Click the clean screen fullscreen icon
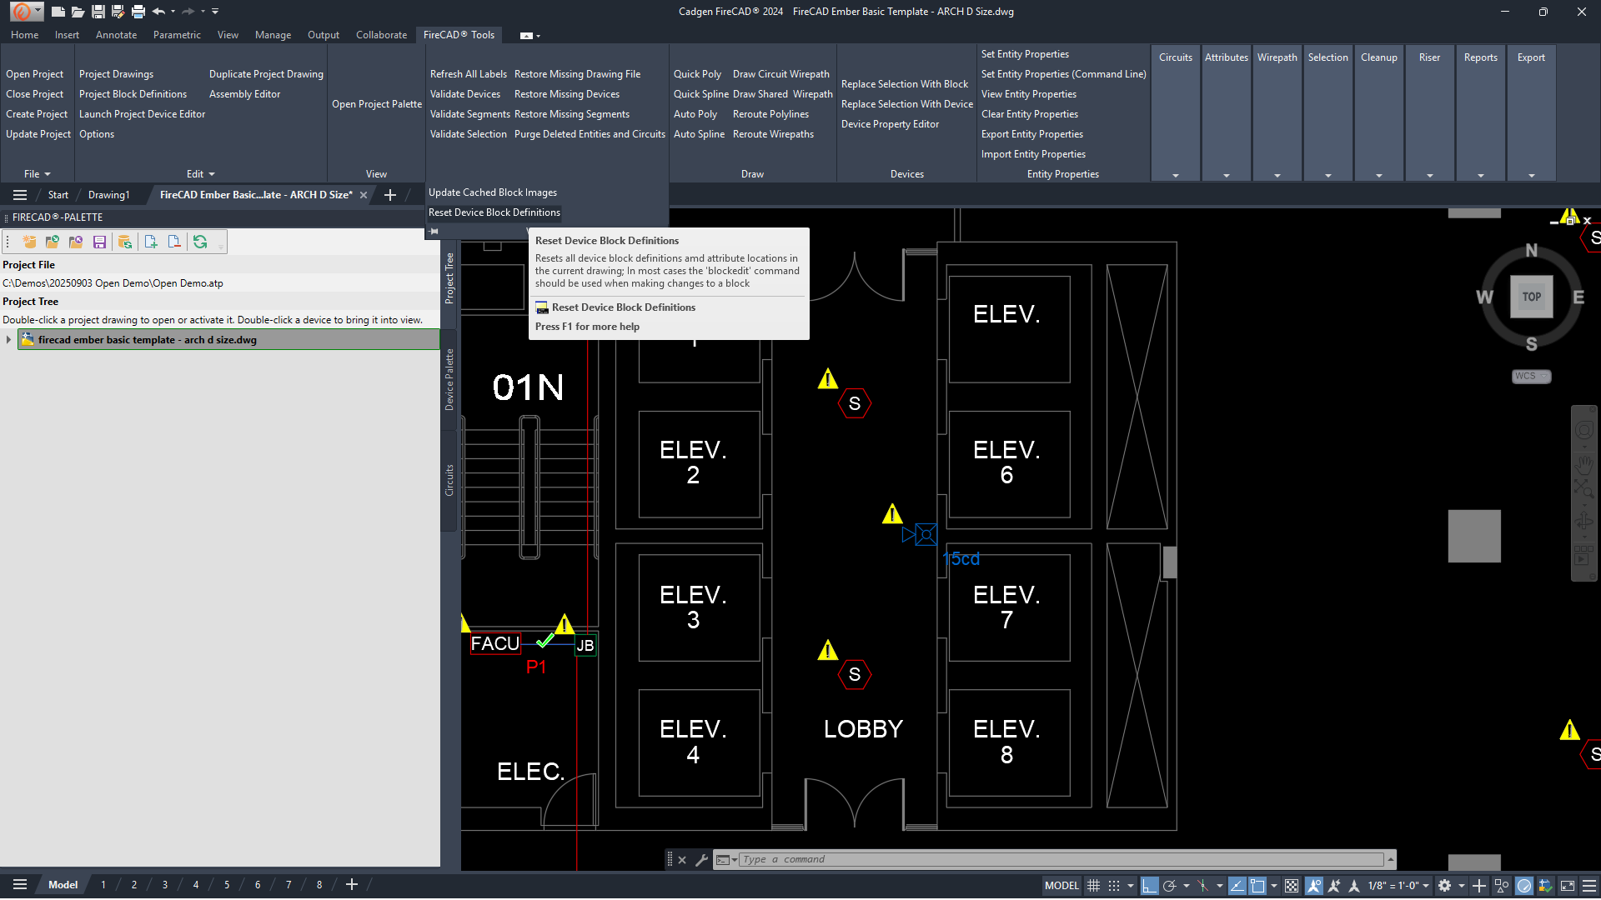Viewport: 1601px width, 900px height. [1568, 886]
